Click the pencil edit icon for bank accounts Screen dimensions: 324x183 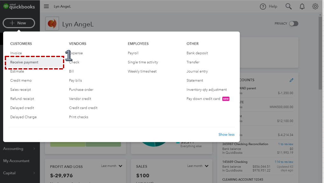click(x=292, y=80)
